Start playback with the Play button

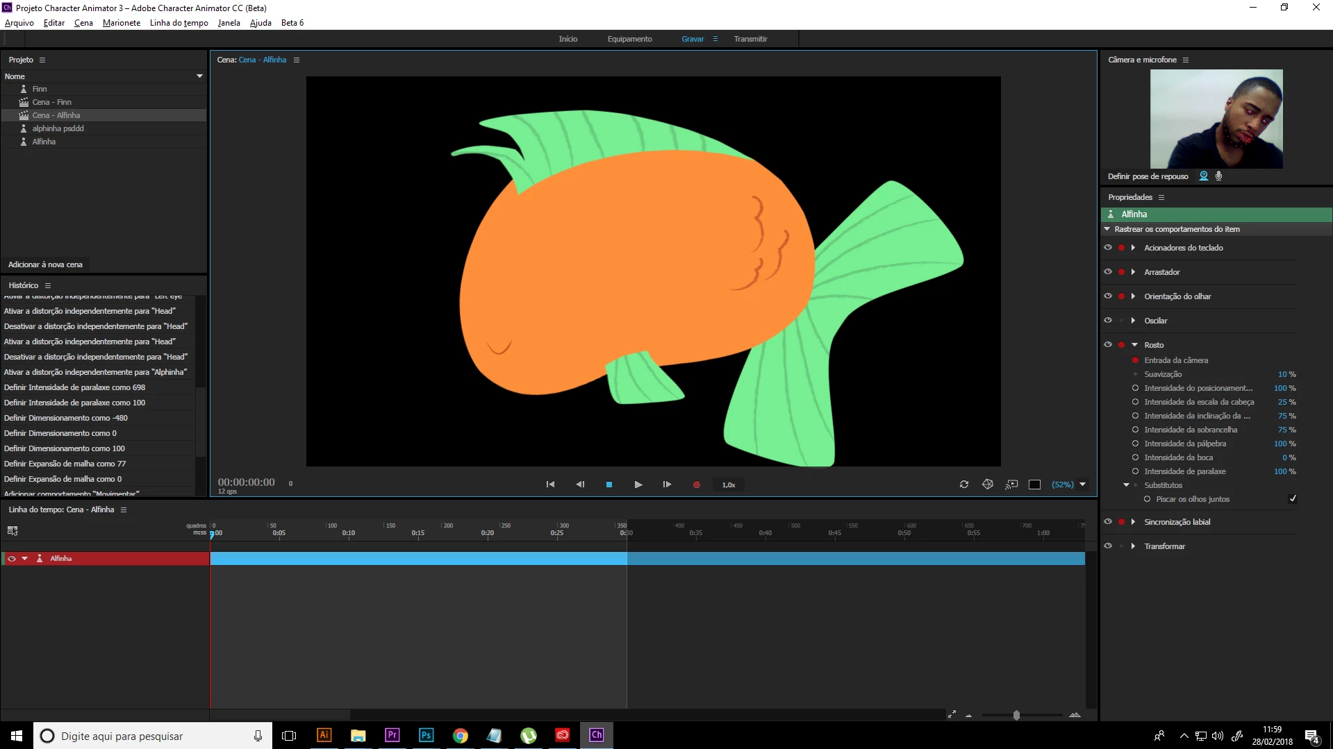tap(638, 485)
